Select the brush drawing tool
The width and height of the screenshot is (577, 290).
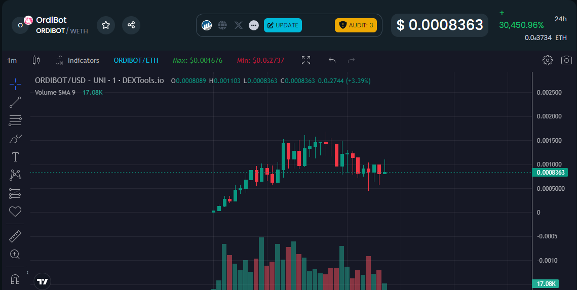(x=15, y=139)
